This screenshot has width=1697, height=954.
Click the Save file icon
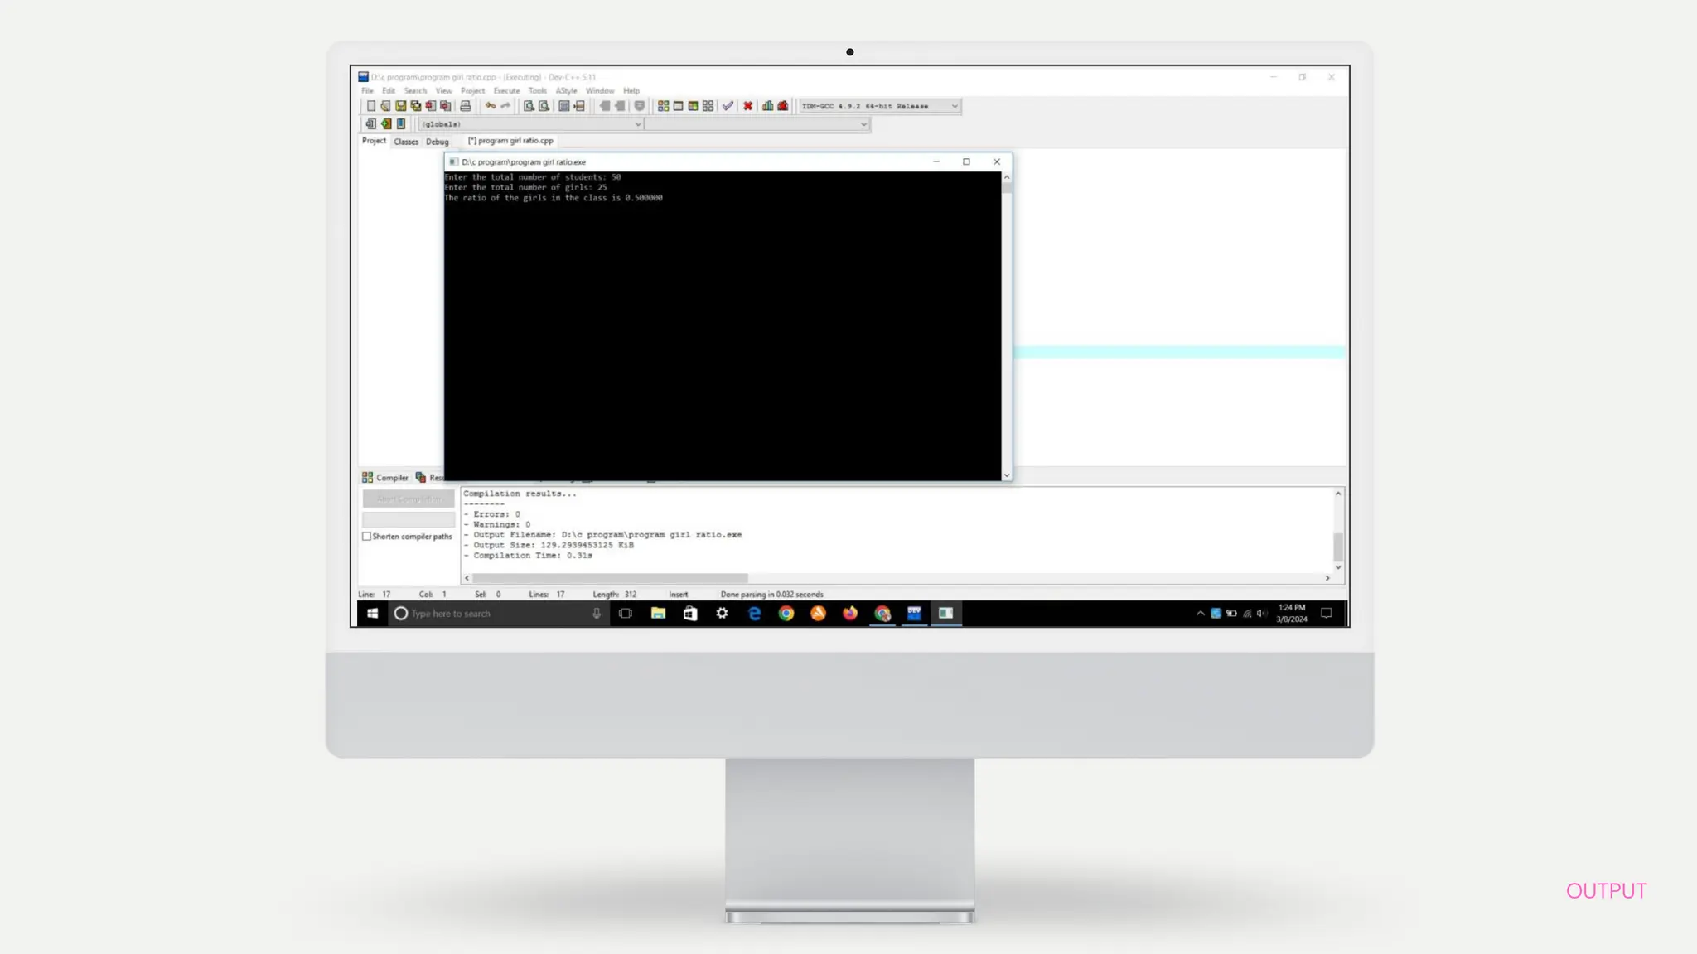point(401,106)
